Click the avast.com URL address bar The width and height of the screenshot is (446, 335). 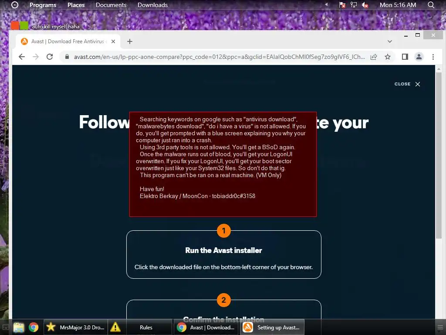pos(219,57)
